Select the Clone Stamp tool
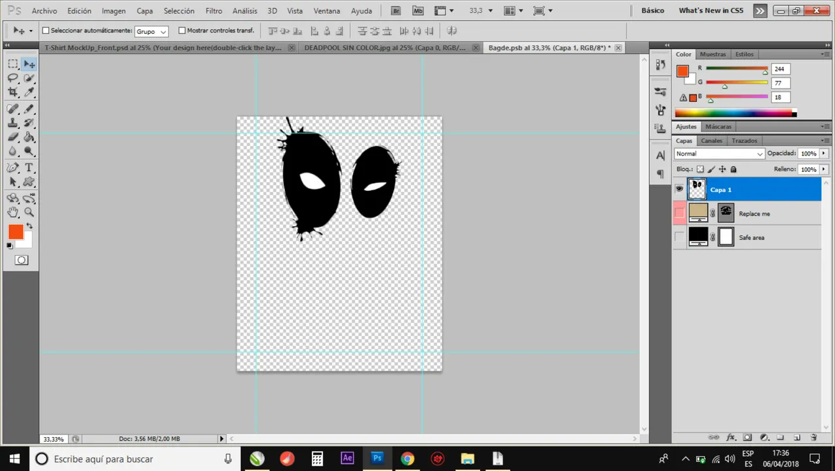The width and height of the screenshot is (835, 471). [12, 123]
